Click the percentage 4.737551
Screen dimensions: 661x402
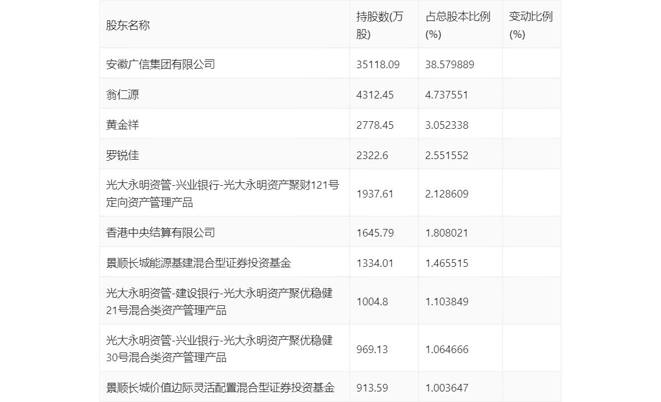[446, 95]
